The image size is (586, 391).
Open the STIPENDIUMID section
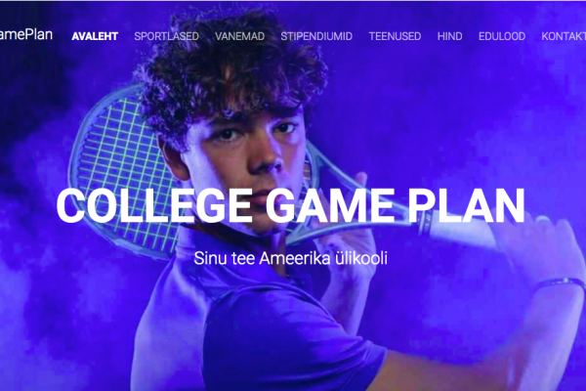[316, 36]
